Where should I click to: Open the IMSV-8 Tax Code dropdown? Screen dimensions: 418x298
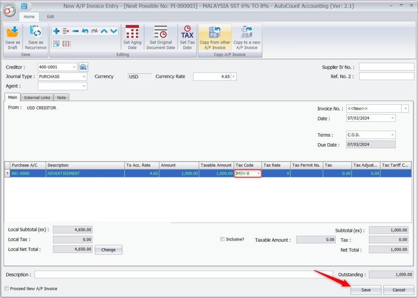pos(258,173)
